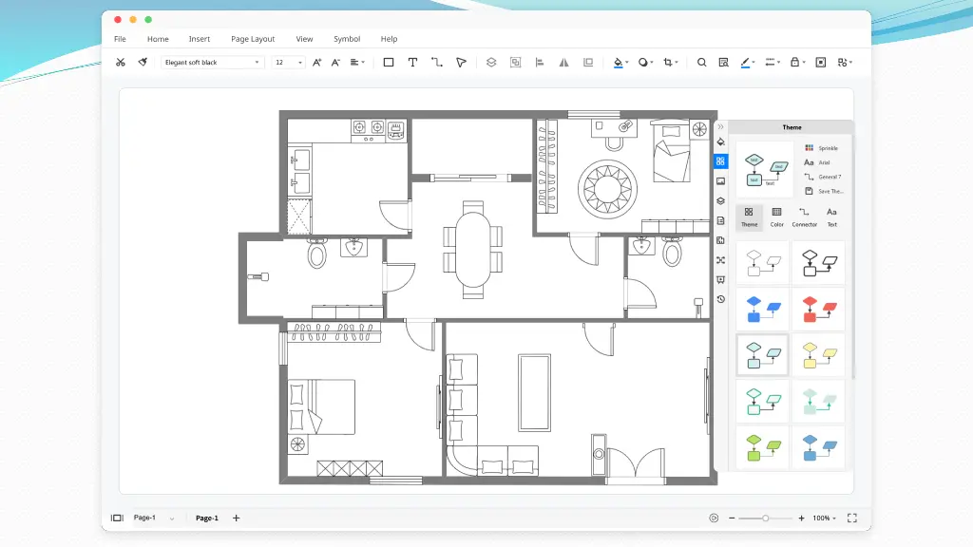Click the crop tool icon
This screenshot has height=547, width=973.
(x=670, y=63)
